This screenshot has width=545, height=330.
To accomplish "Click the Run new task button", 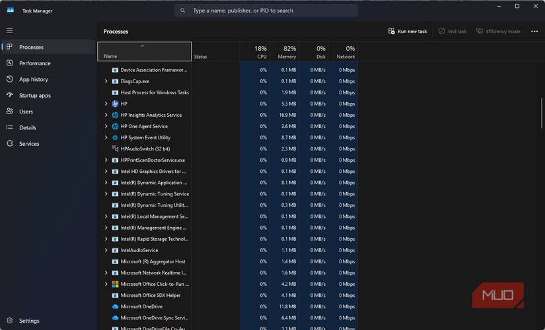I will pyautogui.click(x=408, y=31).
